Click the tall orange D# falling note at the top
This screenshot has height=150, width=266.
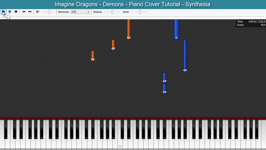click(x=129, y=29)
